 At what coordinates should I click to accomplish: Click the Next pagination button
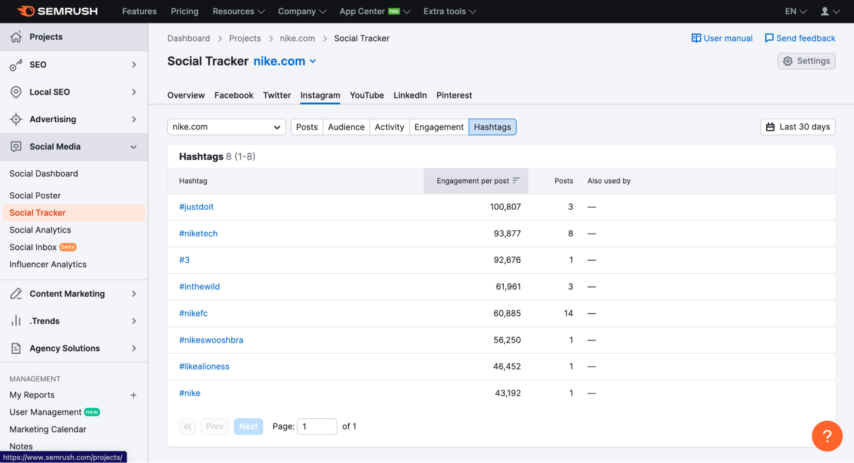[x=248, y=426]
